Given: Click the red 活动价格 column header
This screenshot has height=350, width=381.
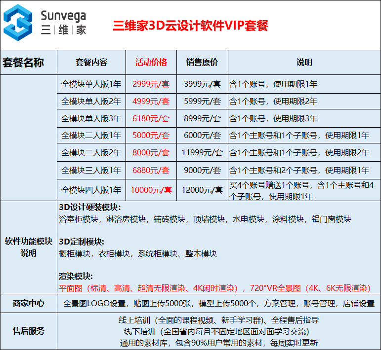Looking at the screenshot, I should click(151, 63).
